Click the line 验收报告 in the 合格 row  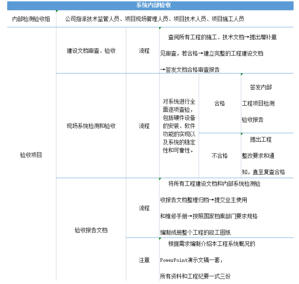pos(253,120)
